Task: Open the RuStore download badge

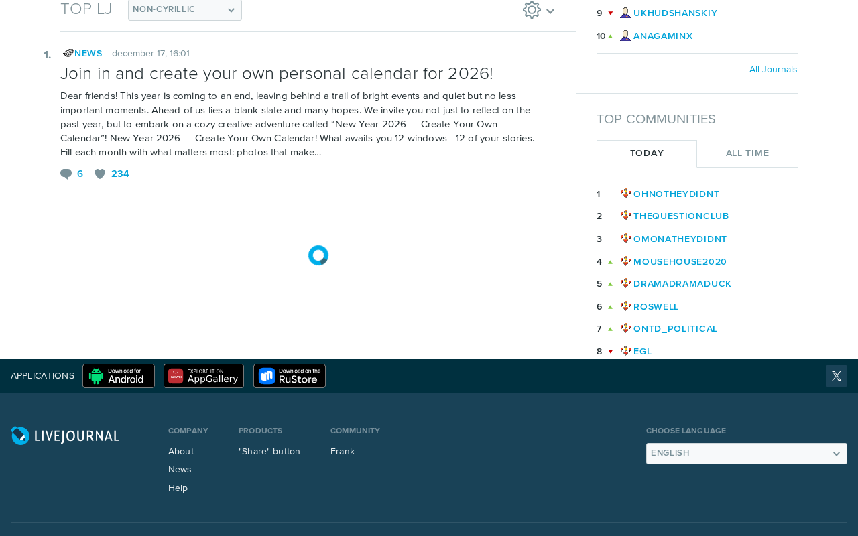Action: coord(290,376)
